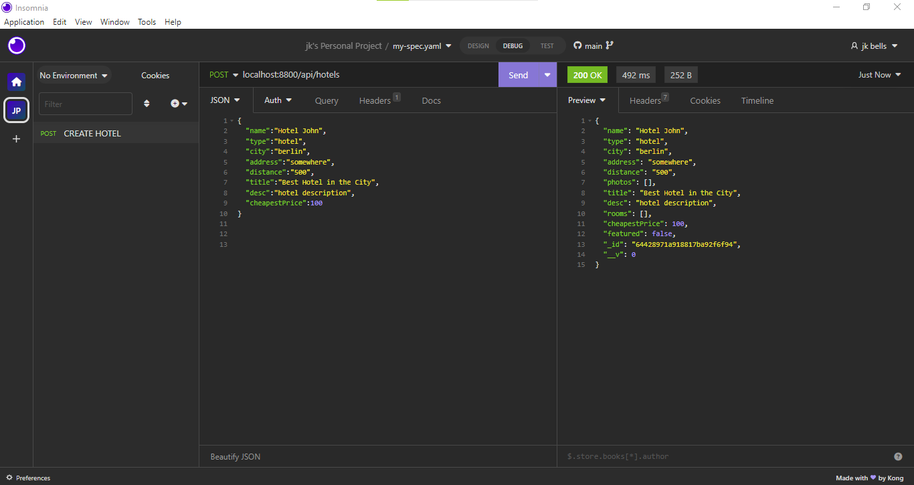The width and height of the screenshot is (914, 485).
Task: Open the Send button dropdown arrow
Action: (547, 74)
